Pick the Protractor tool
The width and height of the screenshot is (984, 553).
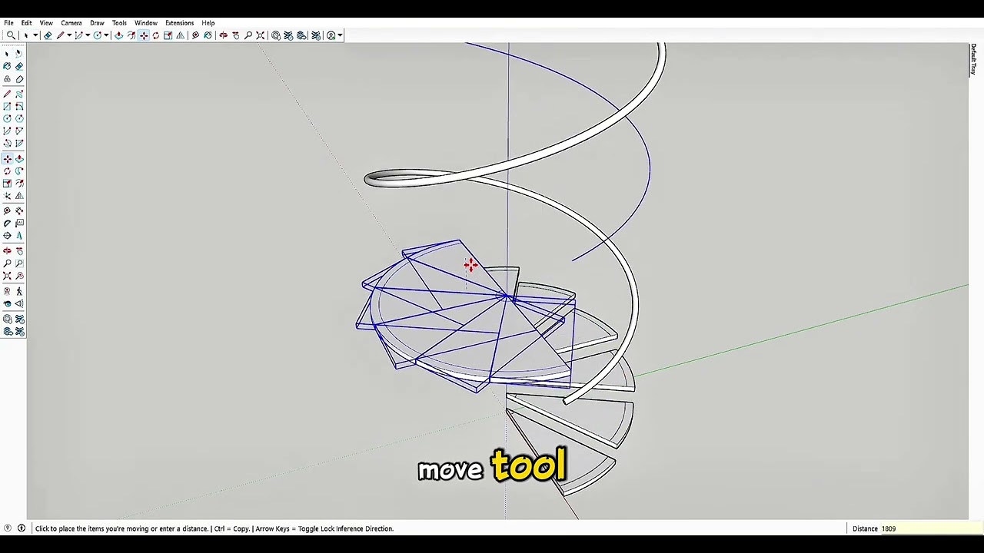[7, 223]
